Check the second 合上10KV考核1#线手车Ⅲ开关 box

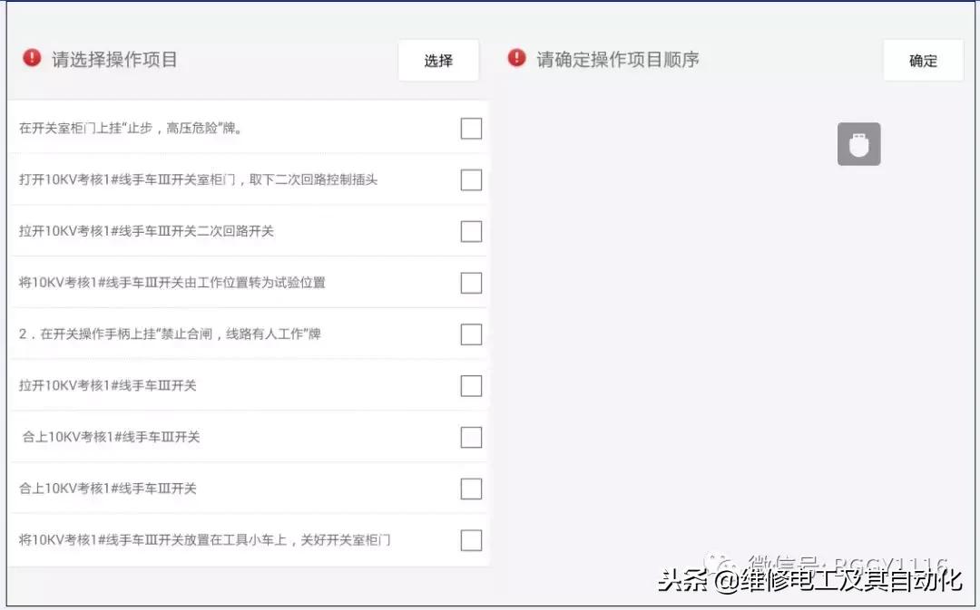click(x=471, y=488)
